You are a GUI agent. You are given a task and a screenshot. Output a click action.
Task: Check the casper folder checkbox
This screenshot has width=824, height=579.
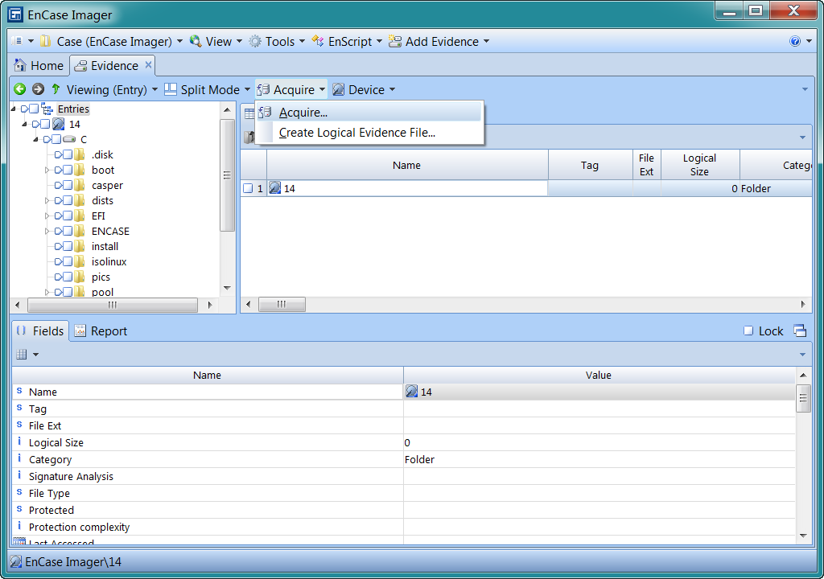[x=68, y=185]
